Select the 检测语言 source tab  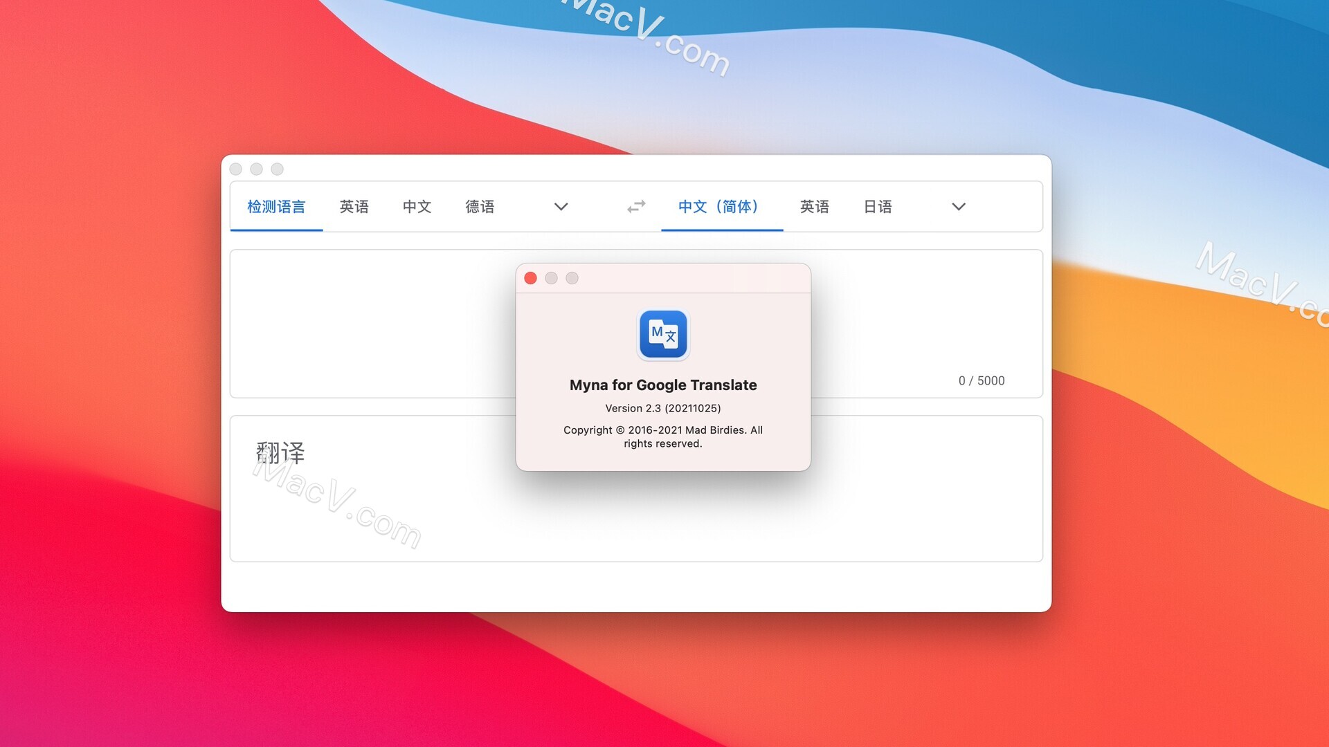[276, 206]
